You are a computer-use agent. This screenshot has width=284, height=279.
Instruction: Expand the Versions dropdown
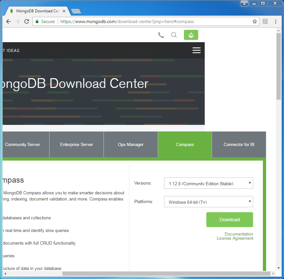tap(209, 183)
